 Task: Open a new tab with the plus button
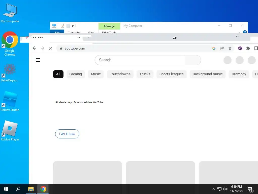88,37
